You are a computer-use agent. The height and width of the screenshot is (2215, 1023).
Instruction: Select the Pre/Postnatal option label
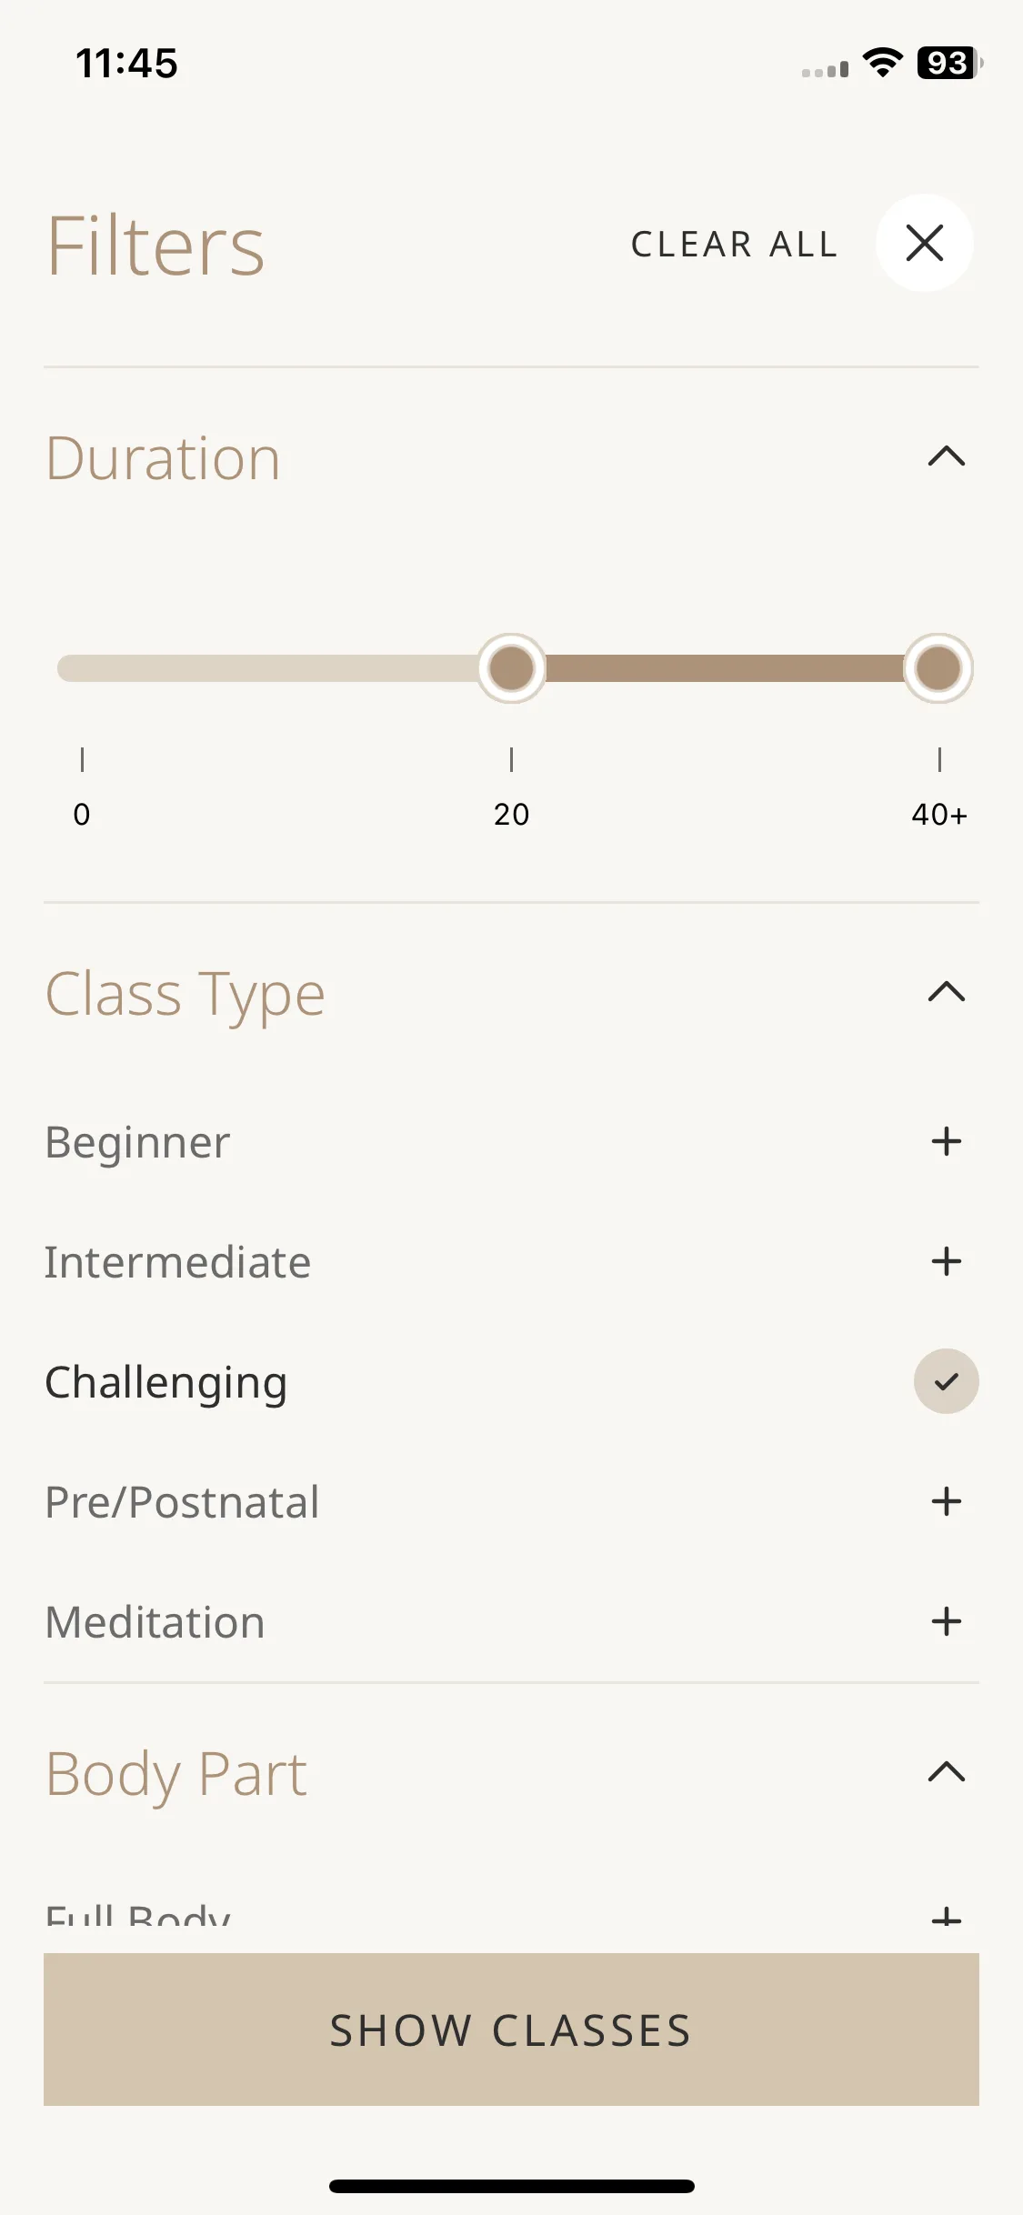pyautogui.click(x=182, y=1502)
